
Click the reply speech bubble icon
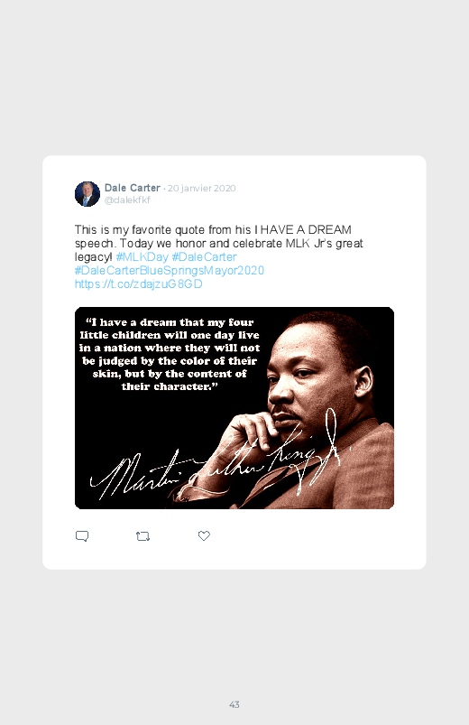(82, 536)
